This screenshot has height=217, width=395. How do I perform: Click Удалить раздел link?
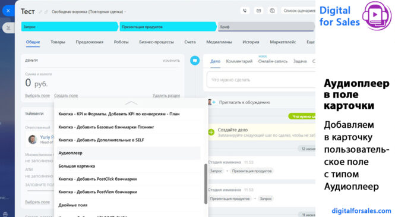(166, 96)
